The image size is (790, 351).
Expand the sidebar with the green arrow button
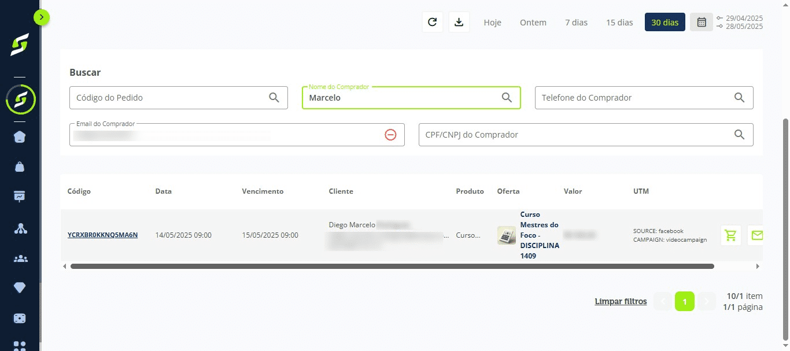(x=42, y=17)
